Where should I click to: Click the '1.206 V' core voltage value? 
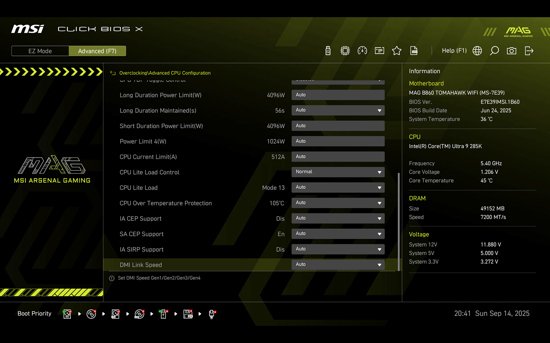(489, 172)
